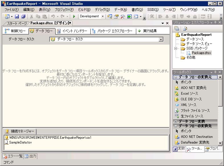The height and width of the screenshot is (166, 224).
Task: Open Development configuration dropdown
Action: click(103, 16)
